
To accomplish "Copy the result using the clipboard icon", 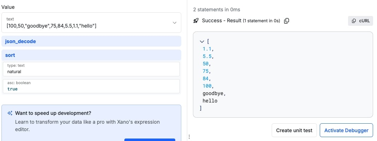I will click(x=286, y=21).
